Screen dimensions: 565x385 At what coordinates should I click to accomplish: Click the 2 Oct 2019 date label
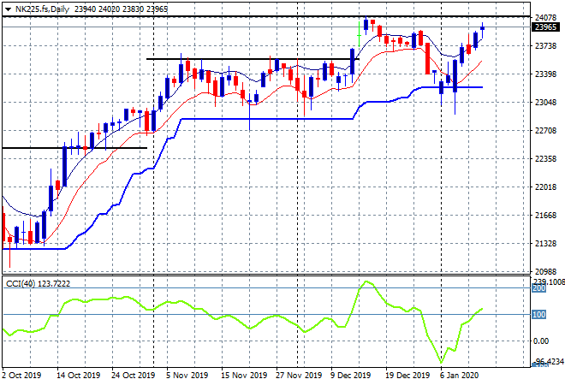point(21,376)
